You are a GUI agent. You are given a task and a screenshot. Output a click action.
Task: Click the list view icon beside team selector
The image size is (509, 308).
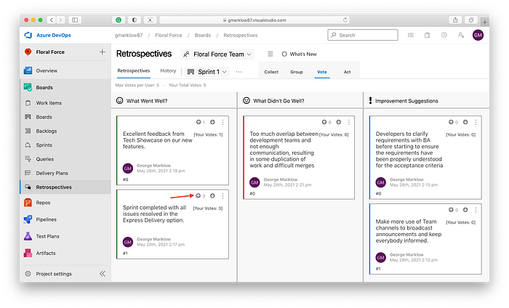[x=270, y=54]
